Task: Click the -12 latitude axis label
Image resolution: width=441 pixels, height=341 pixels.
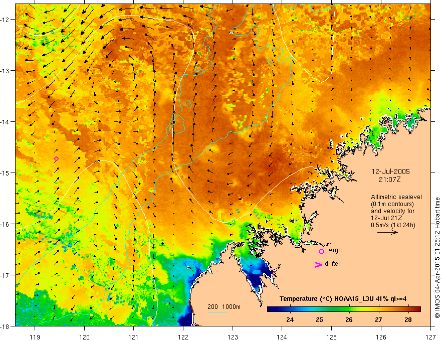Action: [x=6, y=19]
